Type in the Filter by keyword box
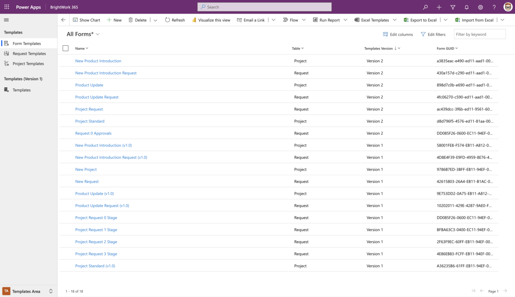Viewport: 515px width, 297px height. pos(480,34)
